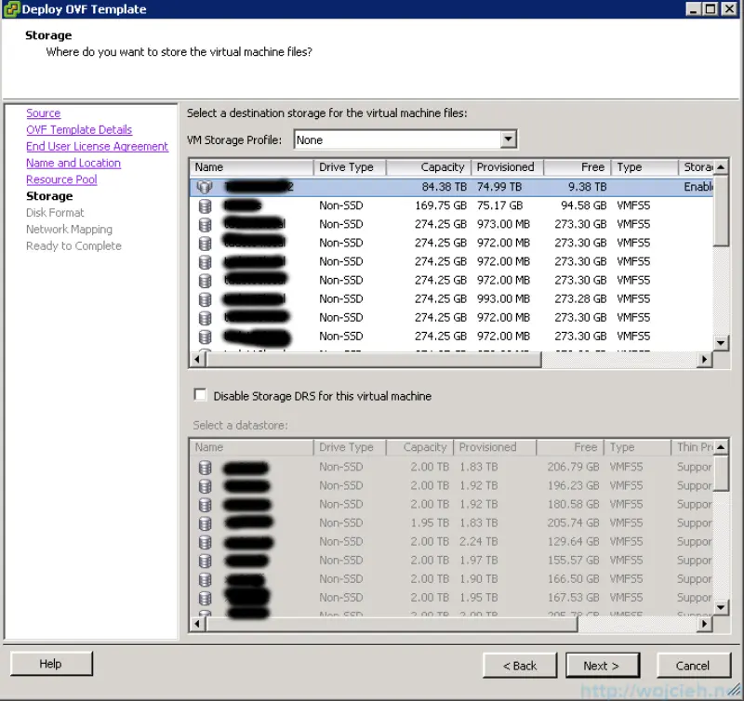Navigate to the Source step
The width and height of the screenshot is (744, 701).
coord(43,112)
